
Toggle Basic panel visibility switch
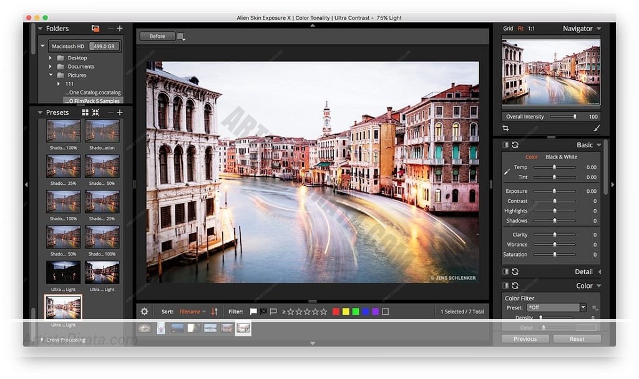tap(505, 145)
